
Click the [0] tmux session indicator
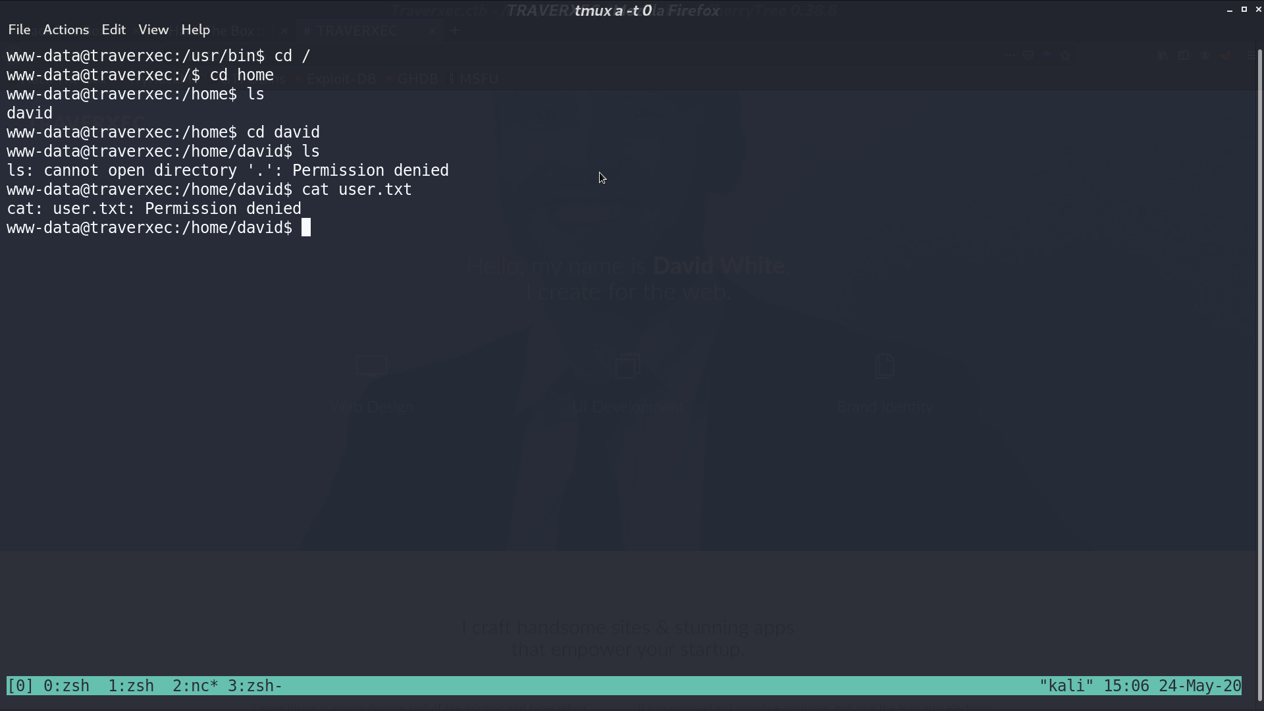[x=20, y=686]
